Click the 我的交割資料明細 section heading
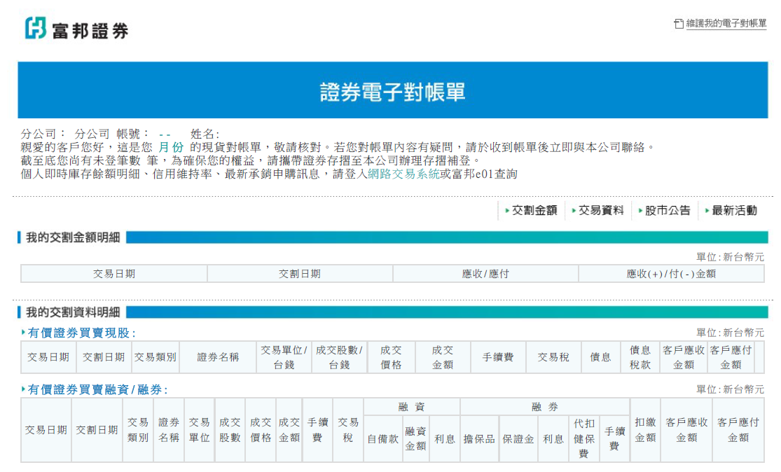Image resolution: width=781 pixels, height=472 pixels. 73,312
